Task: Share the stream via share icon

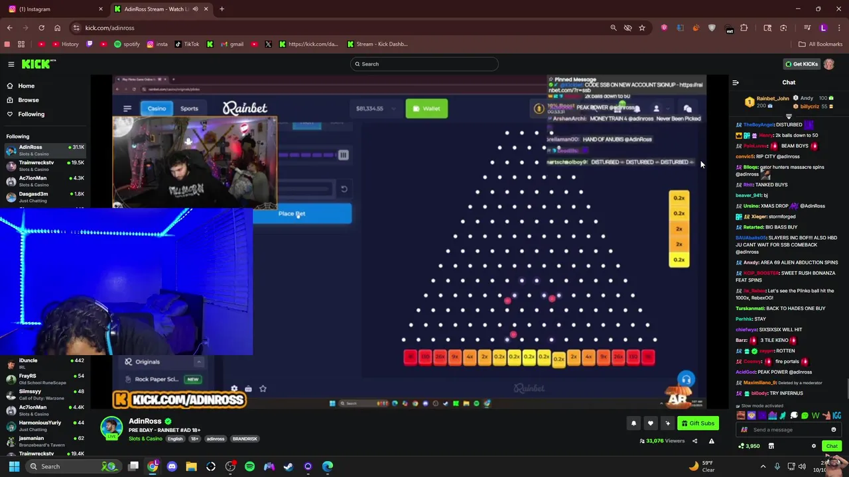Action: (x=695, y=441)
